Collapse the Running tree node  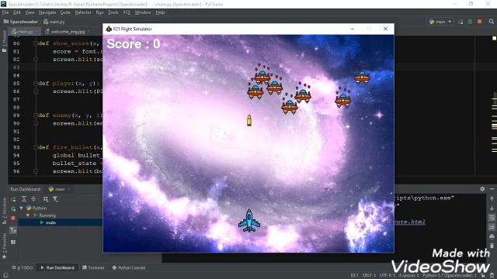coord(28,215)
